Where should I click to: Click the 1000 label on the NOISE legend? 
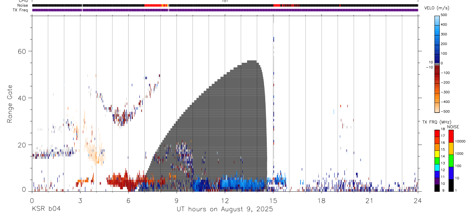pos(460,153)
